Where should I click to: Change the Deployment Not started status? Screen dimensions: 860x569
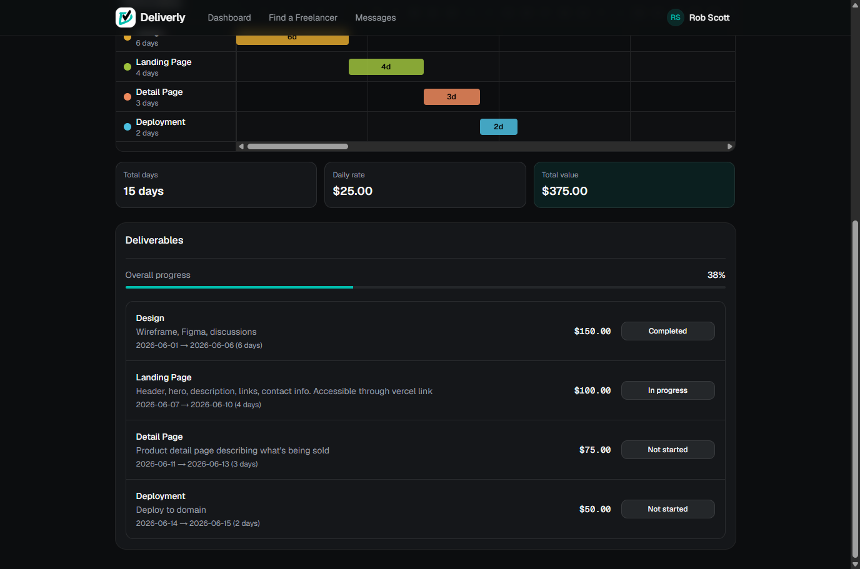(x=667, y=509)
